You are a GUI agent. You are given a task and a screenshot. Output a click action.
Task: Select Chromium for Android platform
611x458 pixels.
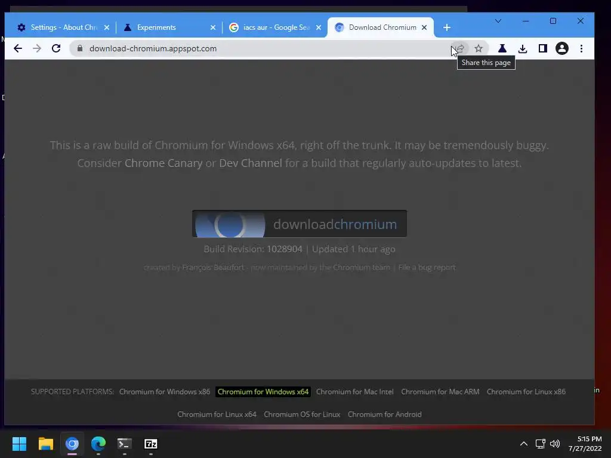[385, 414]
